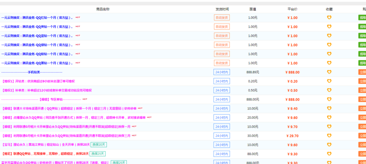The width and height of the screenshot is (366, 164).
Task: Click the 0.50元 face value cell
Action: coord(253,90)
